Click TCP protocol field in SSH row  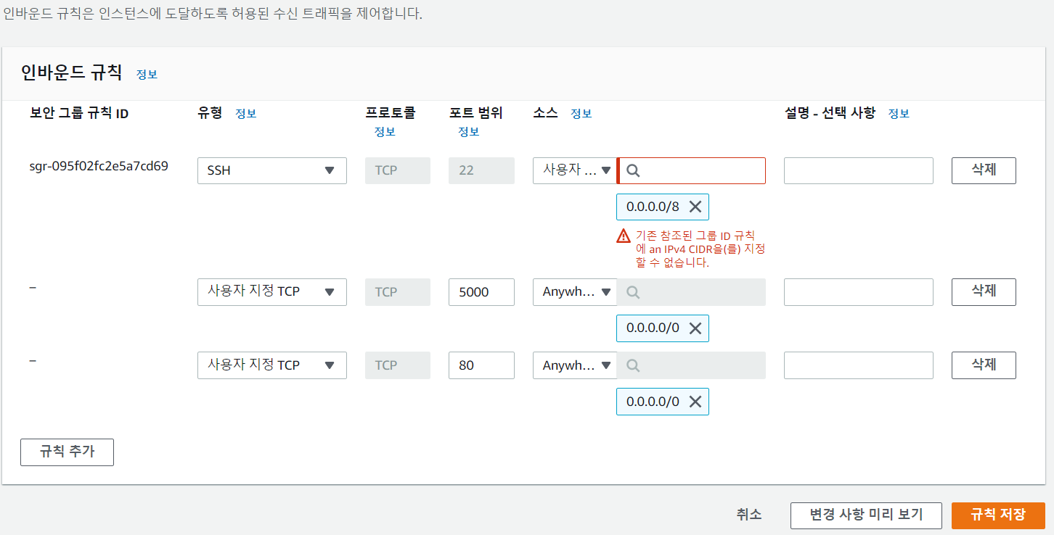point(398,170)
